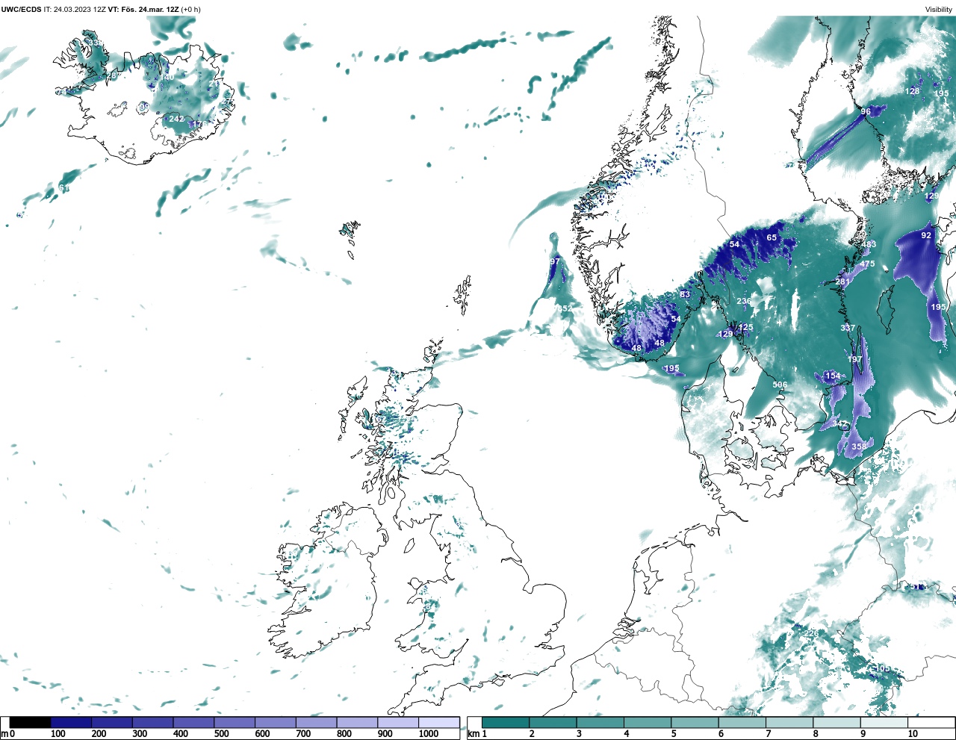The height and width of the screenshot is (740, 956).
Task: Click the 'IT: 24.03.2023 12Z' init time text
Action: (75, 10)
